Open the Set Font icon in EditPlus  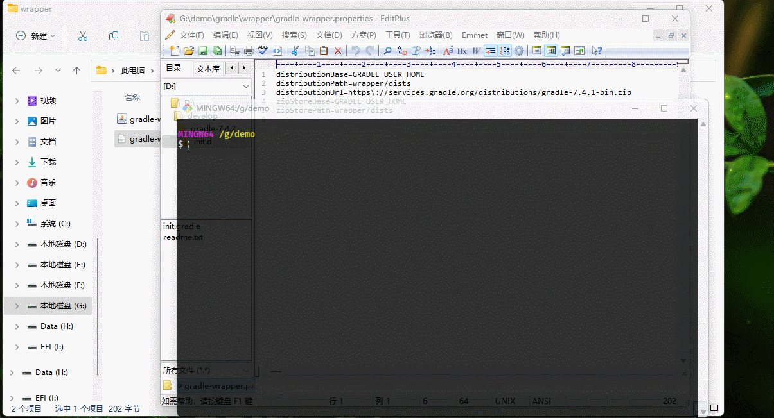coord(448,51)
